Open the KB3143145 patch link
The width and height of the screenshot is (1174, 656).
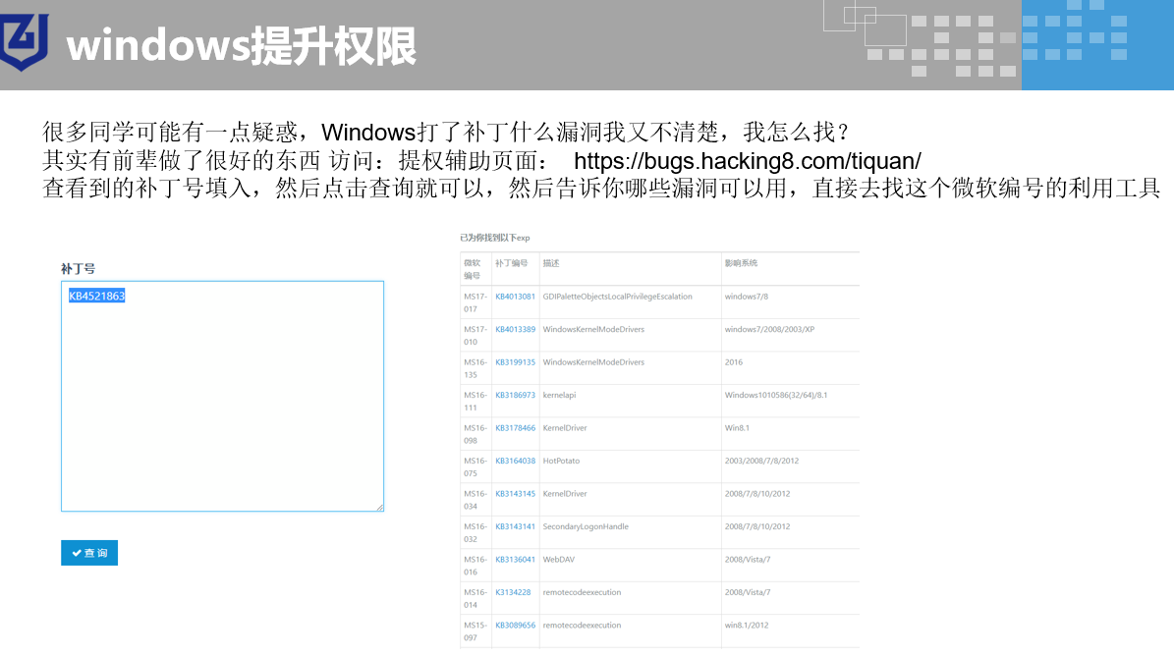[x=515, y=494]
